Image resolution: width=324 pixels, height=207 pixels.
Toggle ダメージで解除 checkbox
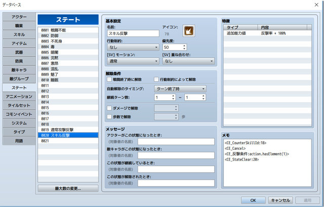point(109,108)
